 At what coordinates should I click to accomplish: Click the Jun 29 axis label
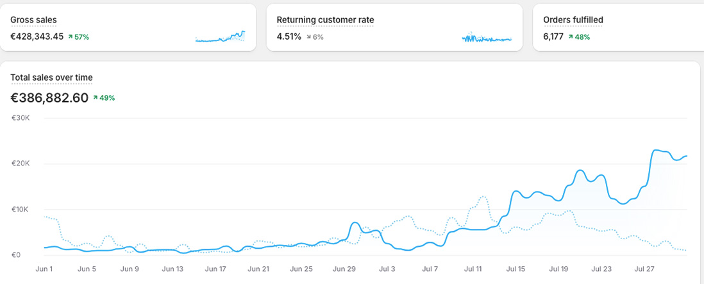[344, 269]
